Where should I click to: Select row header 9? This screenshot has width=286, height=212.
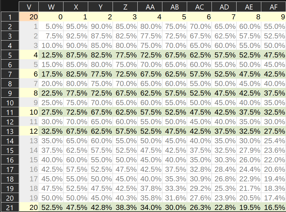click(x=10, y=93)
